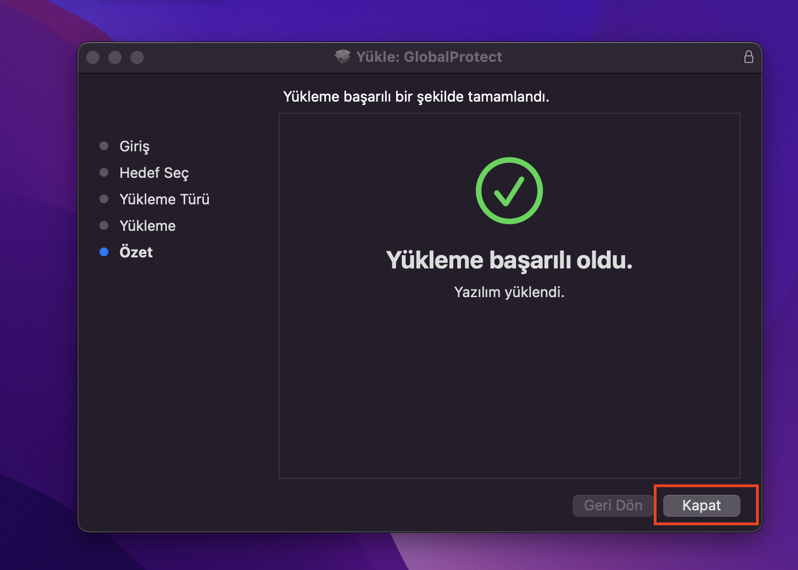Screen dimensions: 798x570
Task: Select the Hedef Seç step
Action: [x=154, y=173]
